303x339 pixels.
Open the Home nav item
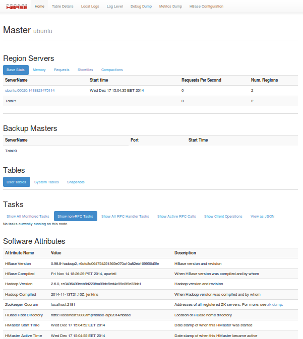coord(39,6)
